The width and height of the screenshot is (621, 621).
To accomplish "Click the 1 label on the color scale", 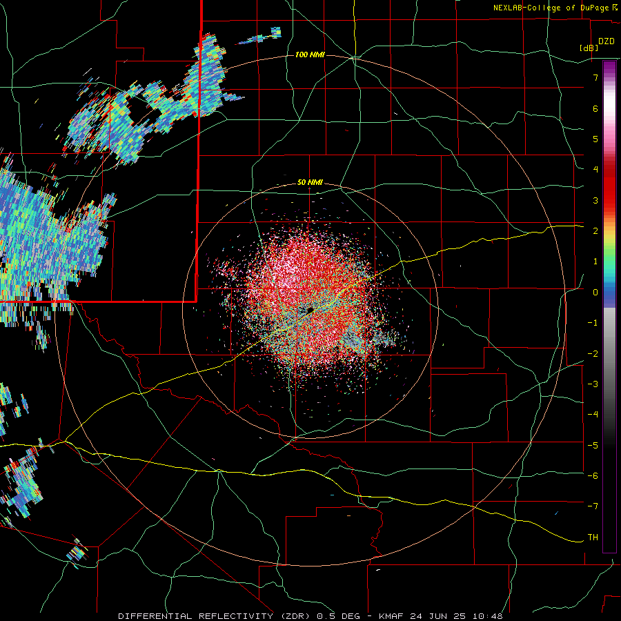I will point(595,262).
